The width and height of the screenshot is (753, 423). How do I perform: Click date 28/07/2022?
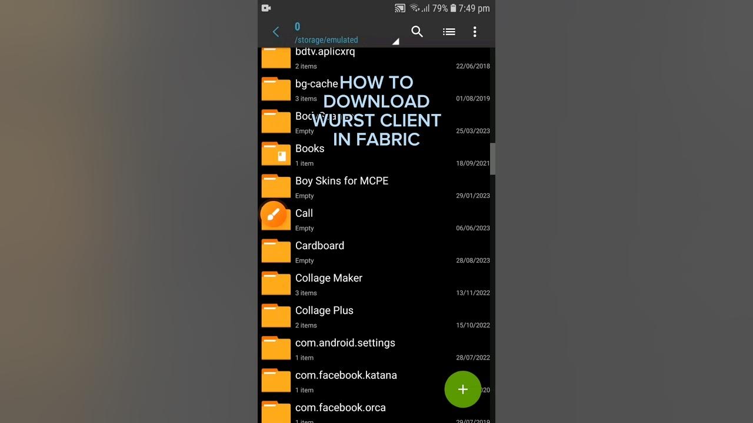tap(473, 357)
